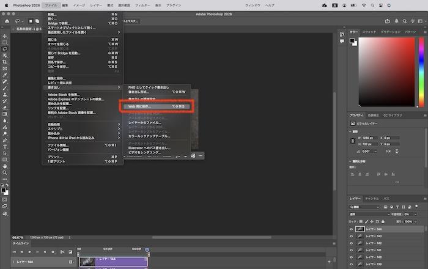Open the layer filter kind dropdown
The image size is (428, 269).
(x=364, y=207)
